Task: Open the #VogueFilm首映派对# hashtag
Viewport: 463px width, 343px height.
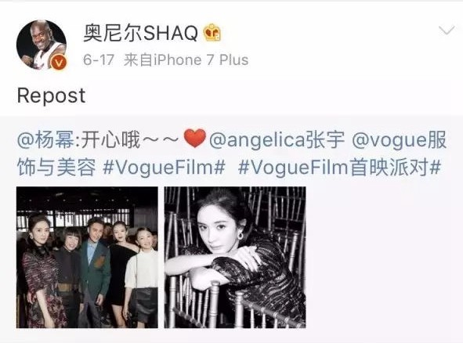Action: [x=339, y=167]
